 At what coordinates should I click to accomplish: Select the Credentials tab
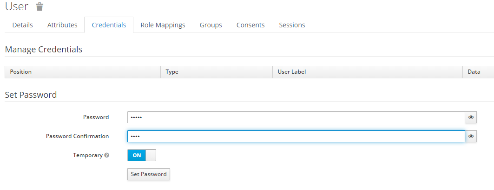[x=109, y=25]
